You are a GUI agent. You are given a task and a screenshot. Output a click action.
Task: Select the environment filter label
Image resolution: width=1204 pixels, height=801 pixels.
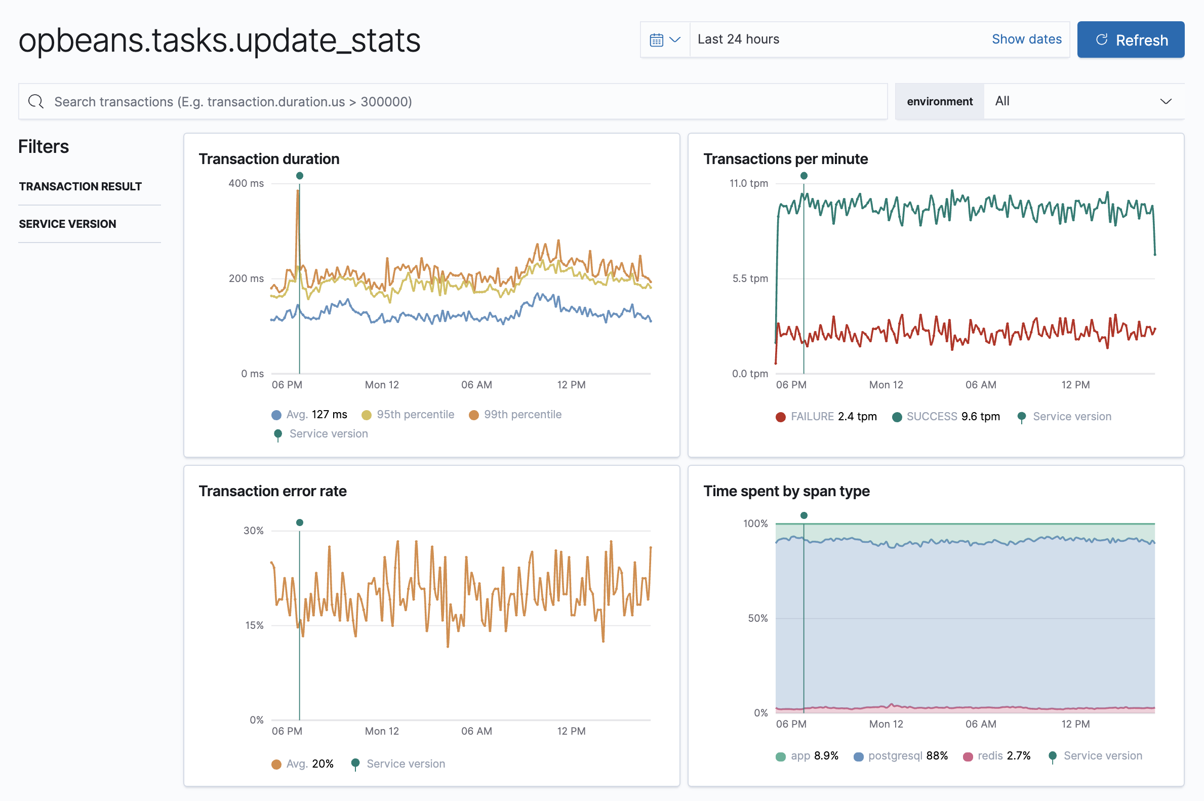click(939, 101)
